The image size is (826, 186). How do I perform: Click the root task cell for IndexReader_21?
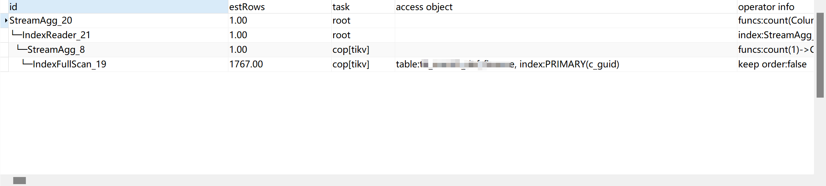pos(341,35)
